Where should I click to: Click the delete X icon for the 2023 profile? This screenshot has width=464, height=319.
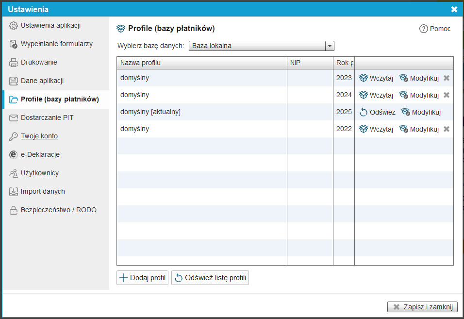(x=447, y=78)
